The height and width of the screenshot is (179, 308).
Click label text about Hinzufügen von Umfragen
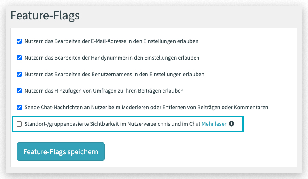pyautogui.click(x=104, y=91)
